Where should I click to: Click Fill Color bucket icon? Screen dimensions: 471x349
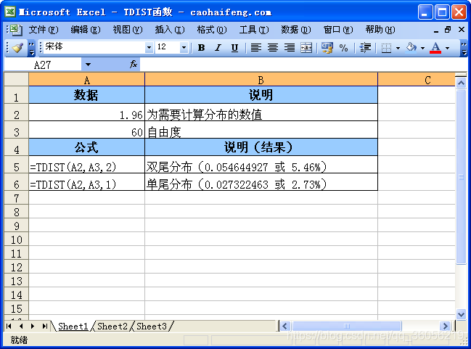pos(411,48)
